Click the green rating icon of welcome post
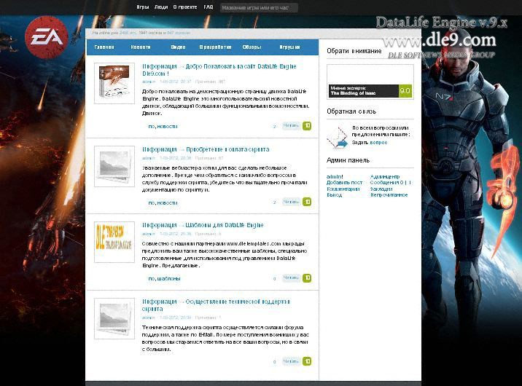Screen dimensions: 522x386 coord(307,126)
